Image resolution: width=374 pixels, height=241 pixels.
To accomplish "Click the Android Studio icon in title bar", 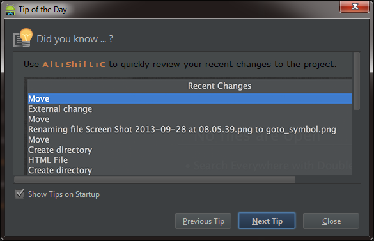I will (x=10, y=10).
